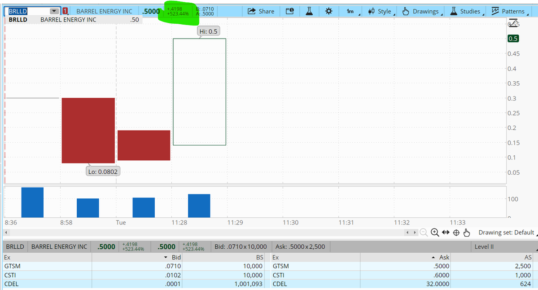This screenshot has width=538, height=290.
Task: Click the BARREL ENERGY INC name in top toolbar
Action: click(x=104, y=11)
